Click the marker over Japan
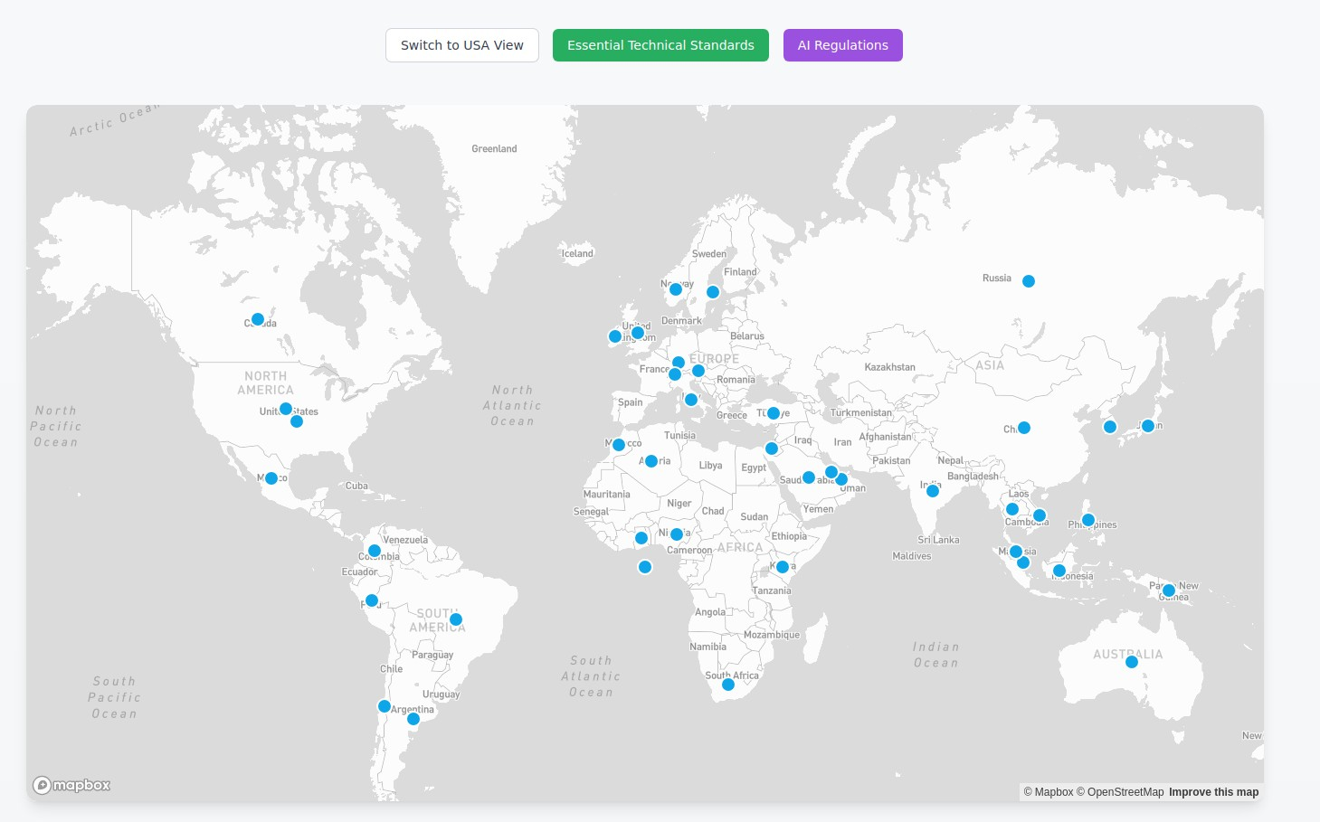This screenshot has height=822, width=1320. click(x=1149, y=425)
